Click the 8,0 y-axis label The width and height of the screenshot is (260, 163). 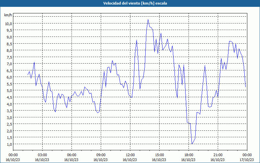9,51
